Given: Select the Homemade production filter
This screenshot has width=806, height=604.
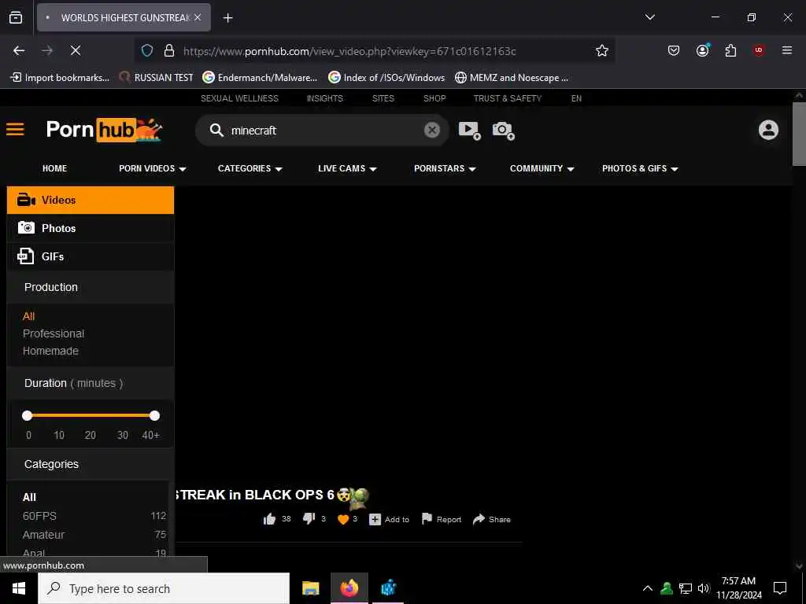Looking at the screenshot, I should pos(50,351).
